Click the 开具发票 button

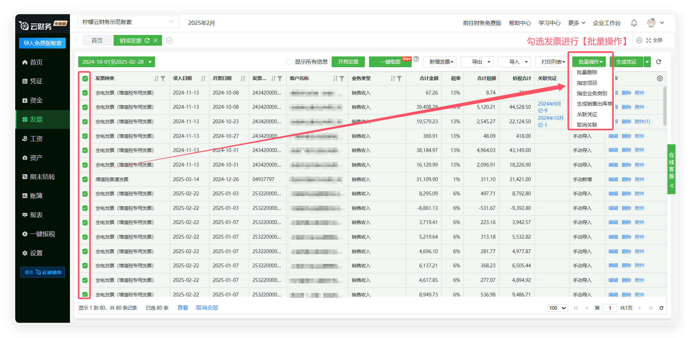tap(348, 62)
